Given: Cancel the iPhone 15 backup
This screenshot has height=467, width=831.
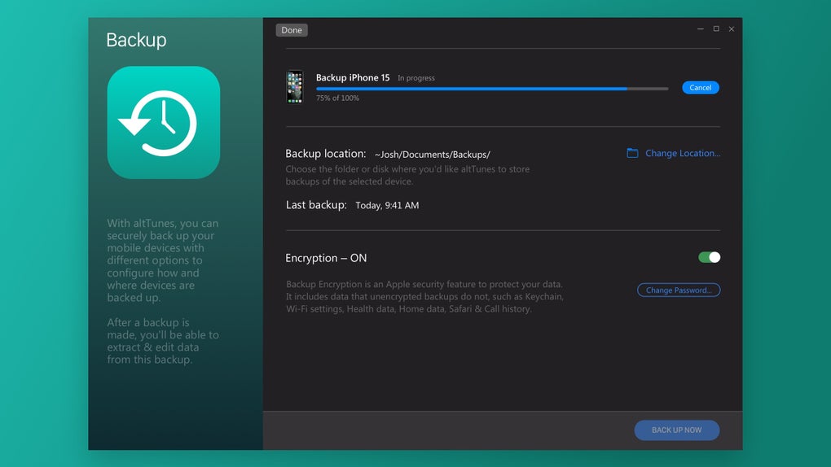Looking at the screenshot, I should point(700,87).
